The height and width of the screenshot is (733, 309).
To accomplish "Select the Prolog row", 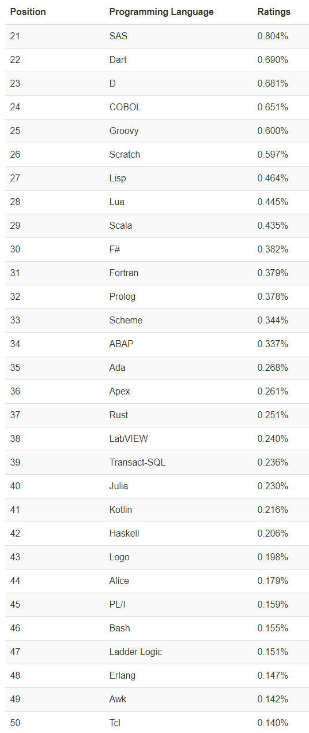I will click(x=157, y=296).
